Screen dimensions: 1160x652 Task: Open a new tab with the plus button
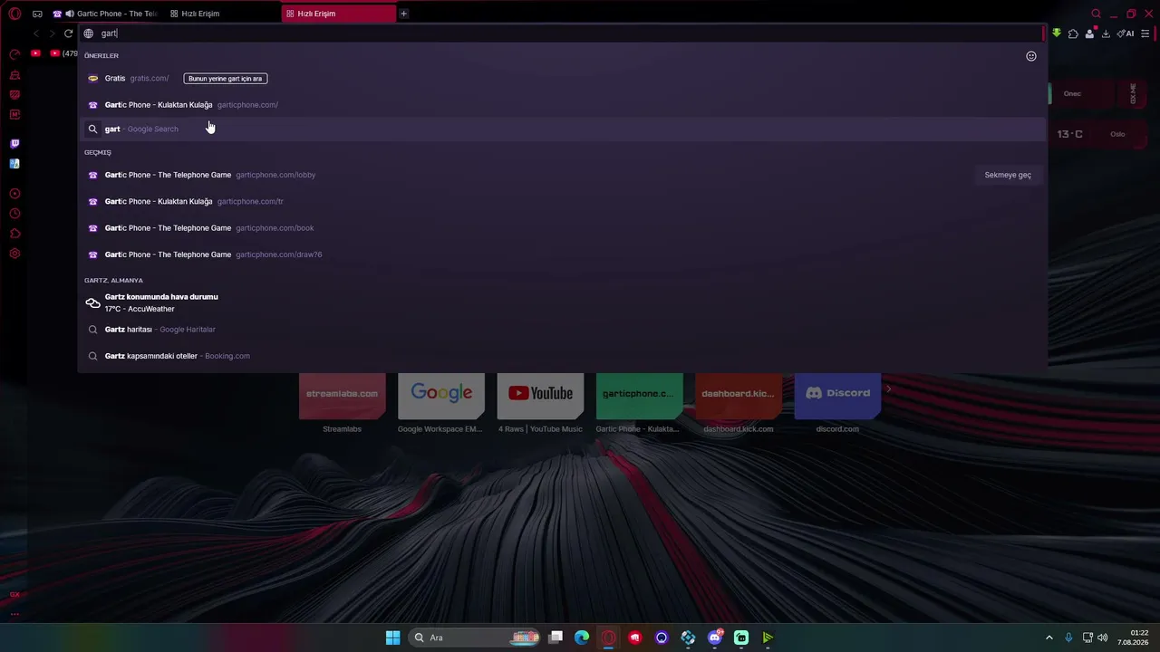click(404, 14)
